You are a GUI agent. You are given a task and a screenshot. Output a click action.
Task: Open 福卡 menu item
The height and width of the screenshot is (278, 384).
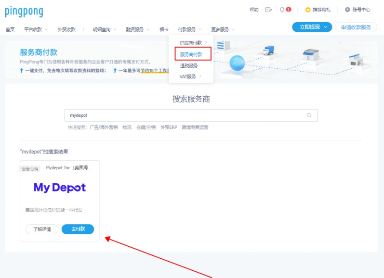point(164,30)
